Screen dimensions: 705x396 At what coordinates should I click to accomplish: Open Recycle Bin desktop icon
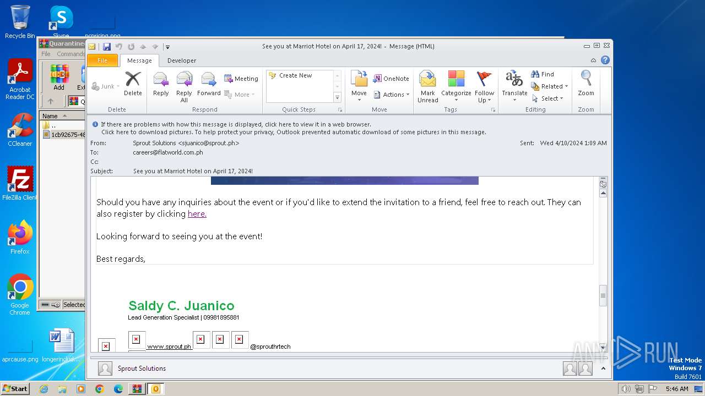(x=20, y=21)
